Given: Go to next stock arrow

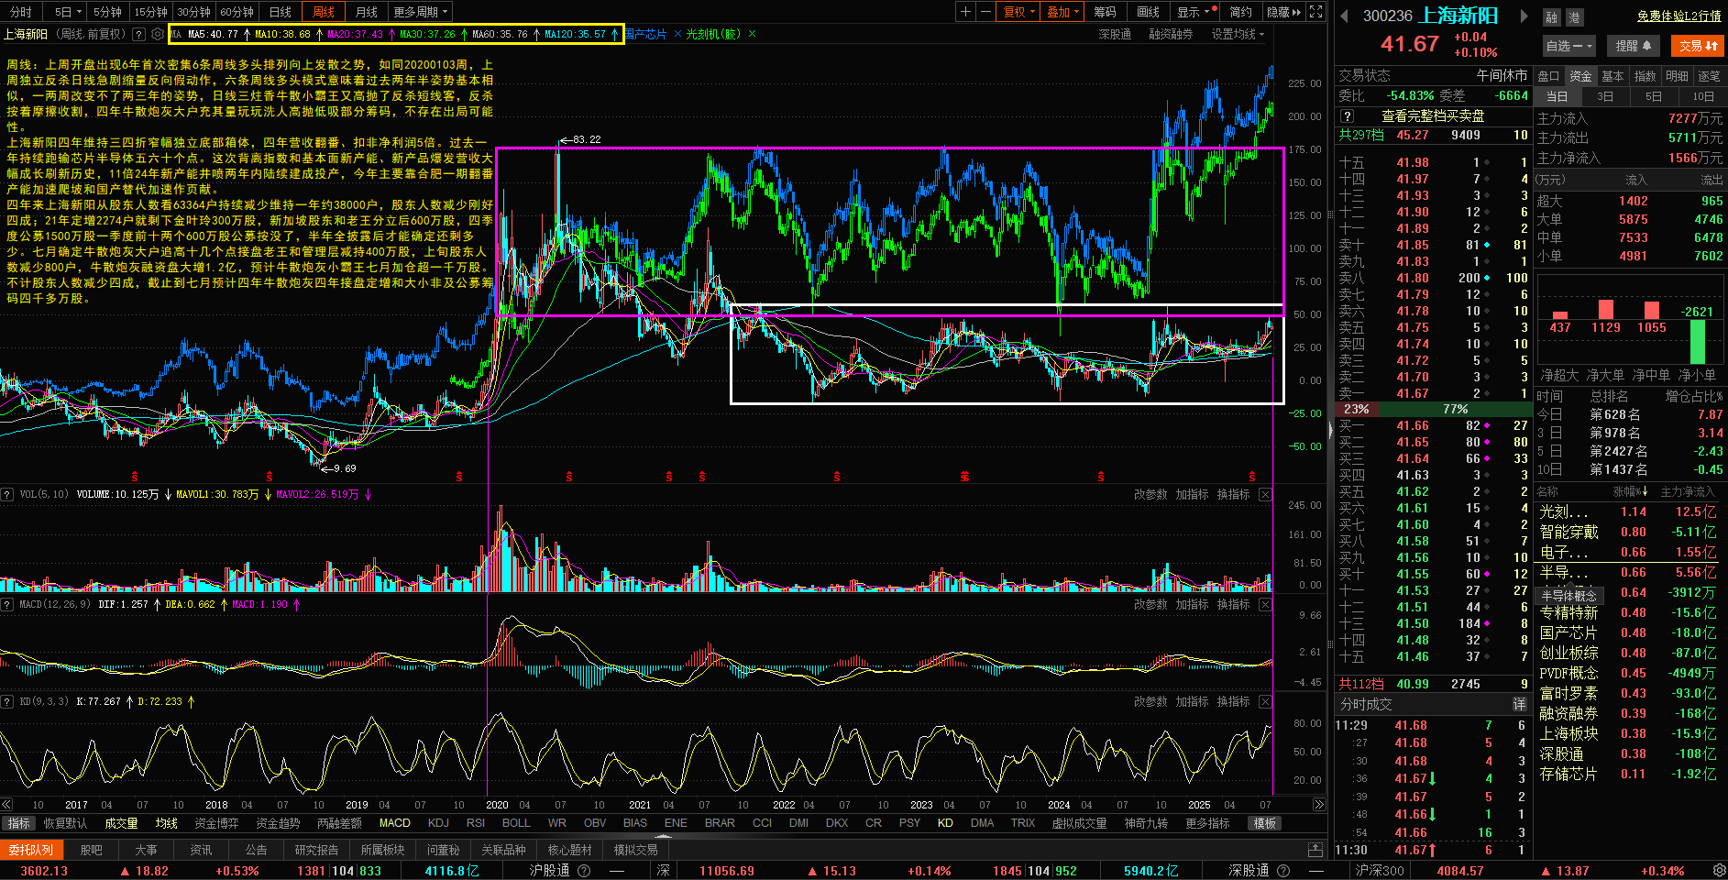Looking at the screenshot, I should tap(1524, 16).
